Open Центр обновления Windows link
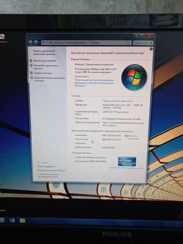The width and height of the screenshot is (183, 244). click(x=51, y=170)
